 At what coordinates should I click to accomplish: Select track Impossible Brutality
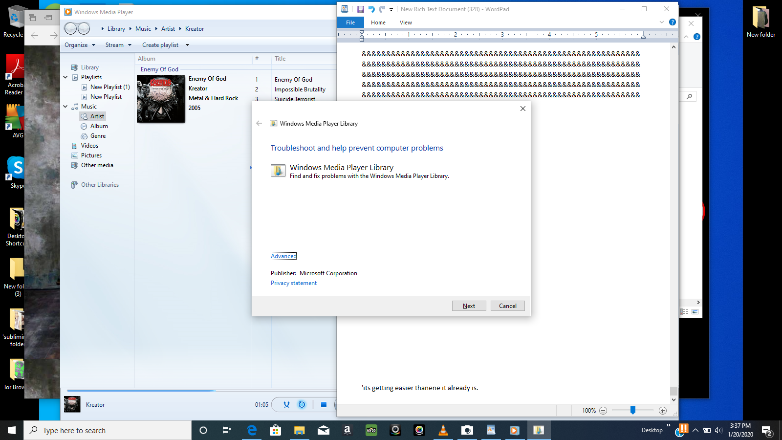[x=300, y=89]
